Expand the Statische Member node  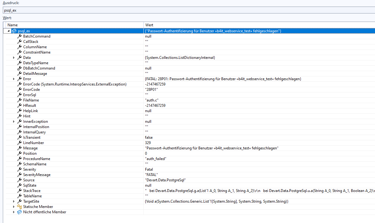tap(13, 207)
